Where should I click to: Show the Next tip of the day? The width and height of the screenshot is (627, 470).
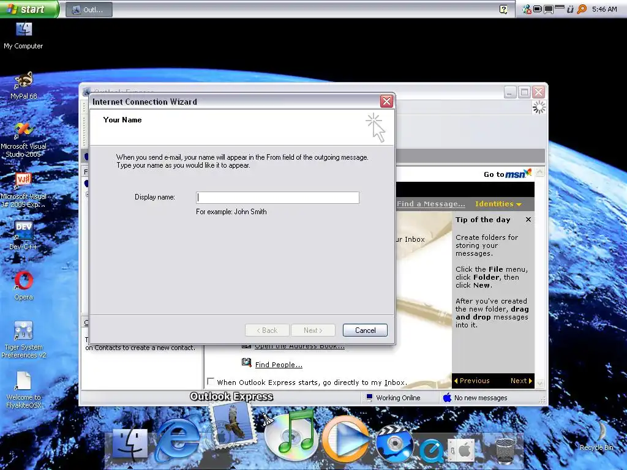[522, 381]
